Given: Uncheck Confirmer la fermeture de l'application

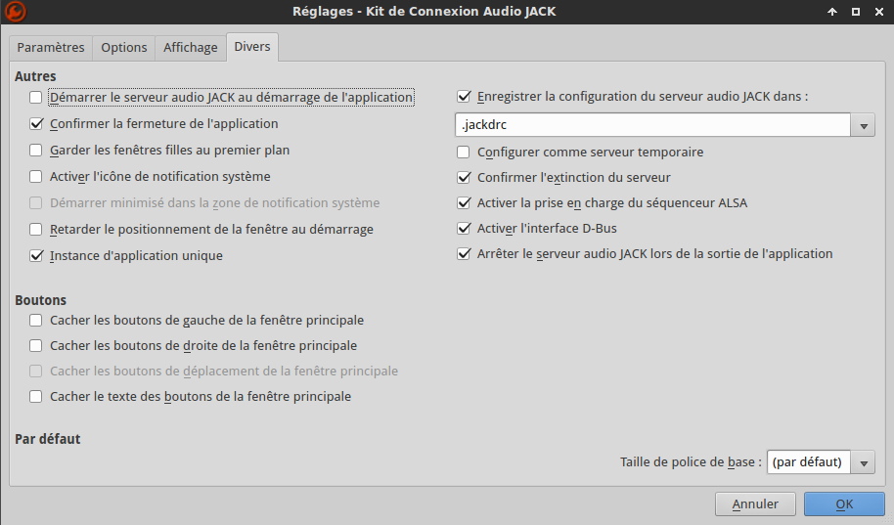Looking at the screenshot, I should click(x=36, y=124).
